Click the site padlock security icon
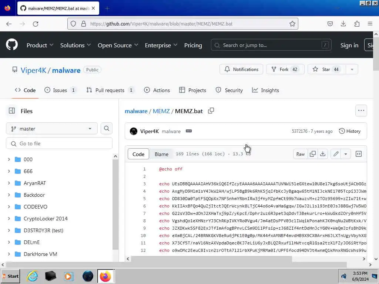The height and width of the screenshot is (284, 379). 84,24
